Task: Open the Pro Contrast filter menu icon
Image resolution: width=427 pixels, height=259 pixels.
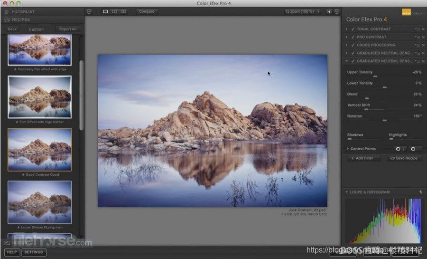Action: [418, 37]
